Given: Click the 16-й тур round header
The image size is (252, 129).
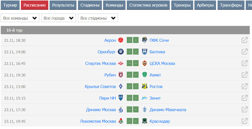Looking at the screenshot, I should 14,30.
